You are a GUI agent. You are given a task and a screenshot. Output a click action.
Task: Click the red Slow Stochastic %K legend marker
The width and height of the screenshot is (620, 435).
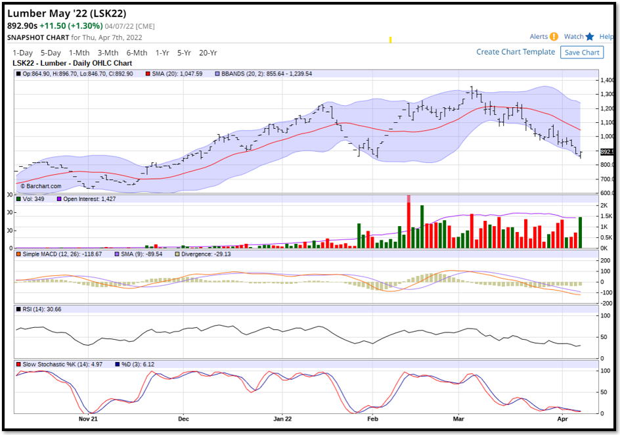point(18,363)
